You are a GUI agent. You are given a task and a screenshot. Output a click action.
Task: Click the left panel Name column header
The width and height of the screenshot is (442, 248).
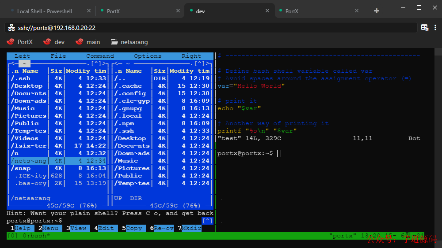(x=30, y=71)
